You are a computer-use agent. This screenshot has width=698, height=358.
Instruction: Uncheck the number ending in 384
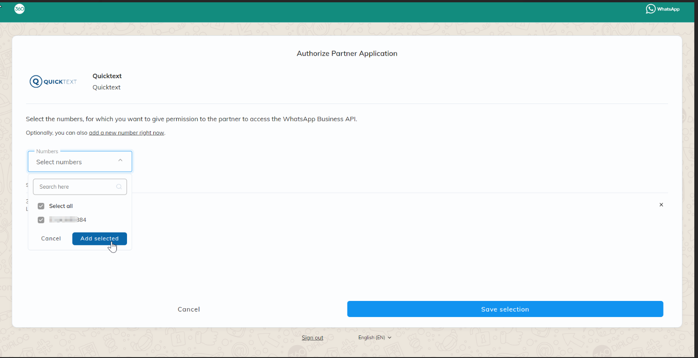41,220
